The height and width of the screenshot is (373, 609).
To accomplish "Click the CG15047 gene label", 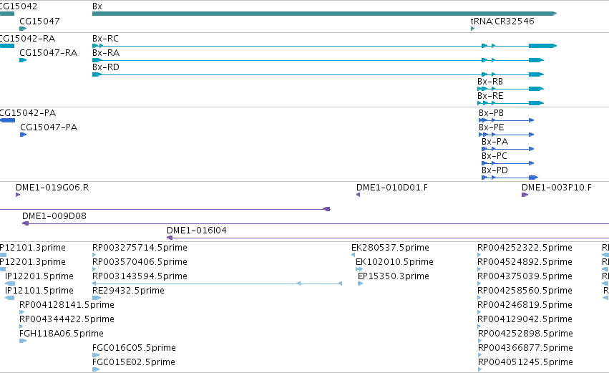I will point(39,21).
